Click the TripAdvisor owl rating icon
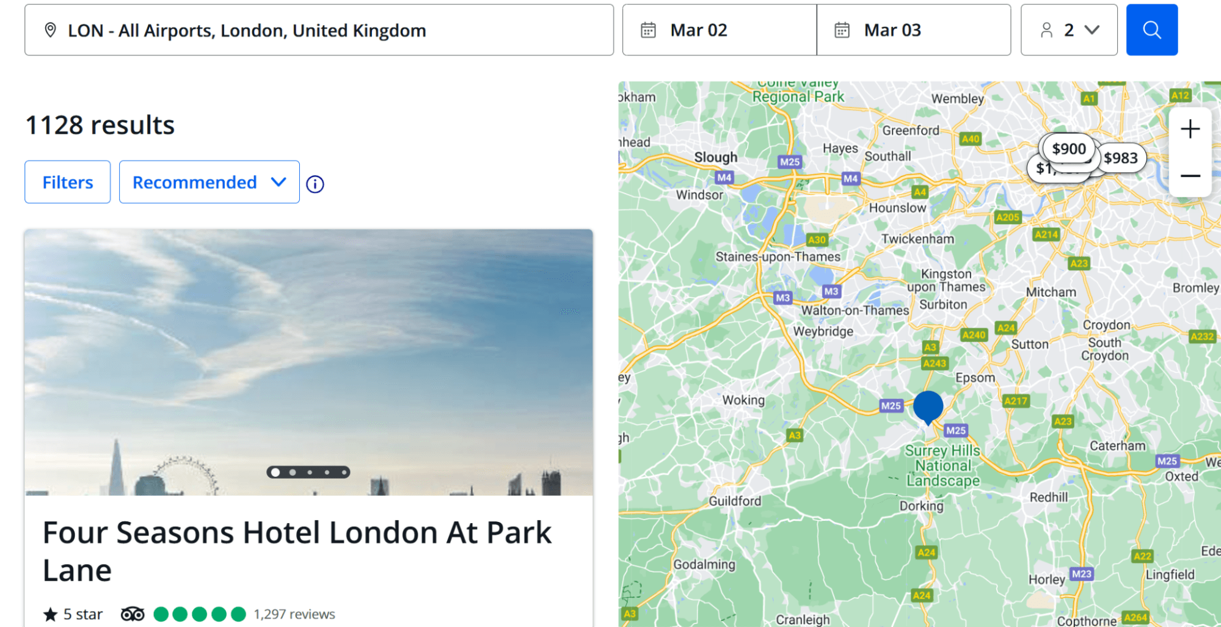 click(133, 614)
